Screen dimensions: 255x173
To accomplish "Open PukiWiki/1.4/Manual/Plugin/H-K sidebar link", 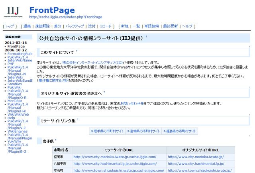I will coord(18,108).
